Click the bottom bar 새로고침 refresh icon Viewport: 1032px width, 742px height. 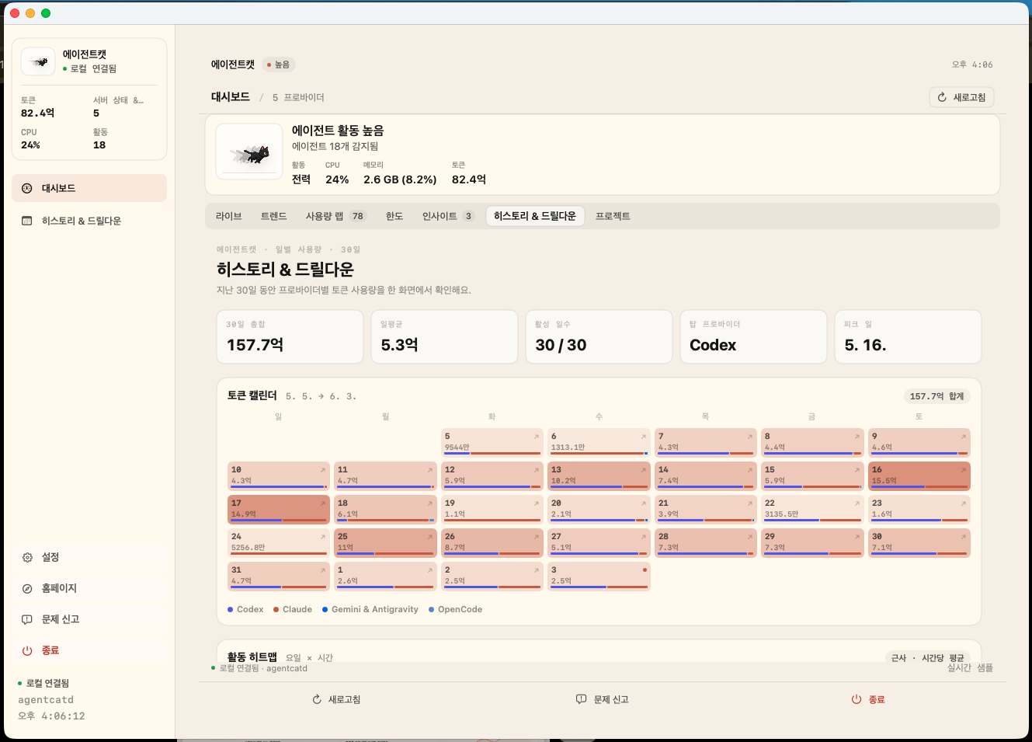tap(317, 699)
